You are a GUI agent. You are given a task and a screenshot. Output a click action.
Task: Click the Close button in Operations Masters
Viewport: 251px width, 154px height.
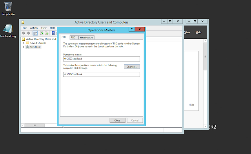tap(117, 120)
